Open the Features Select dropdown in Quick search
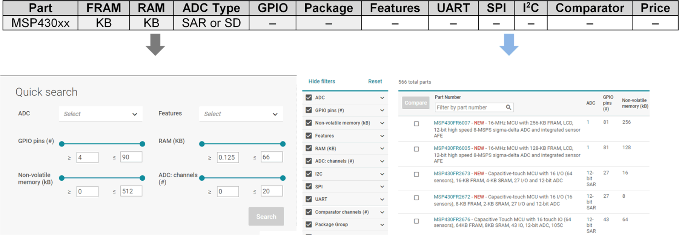The image size is (679, 235). coord(241,114)
